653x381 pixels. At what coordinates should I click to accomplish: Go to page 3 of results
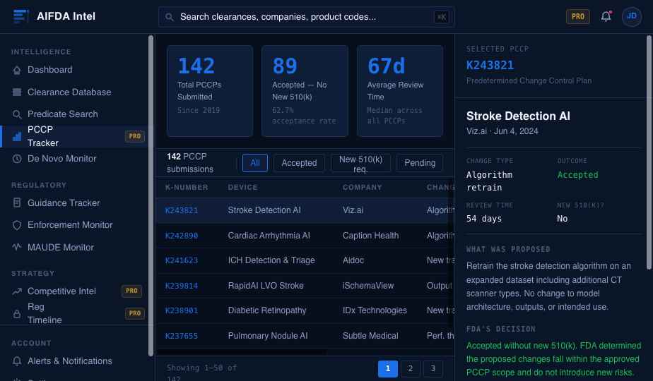pyautogui.click(x=433, y=368)
